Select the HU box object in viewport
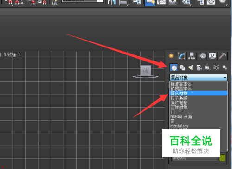 click(x=146, y=71)
